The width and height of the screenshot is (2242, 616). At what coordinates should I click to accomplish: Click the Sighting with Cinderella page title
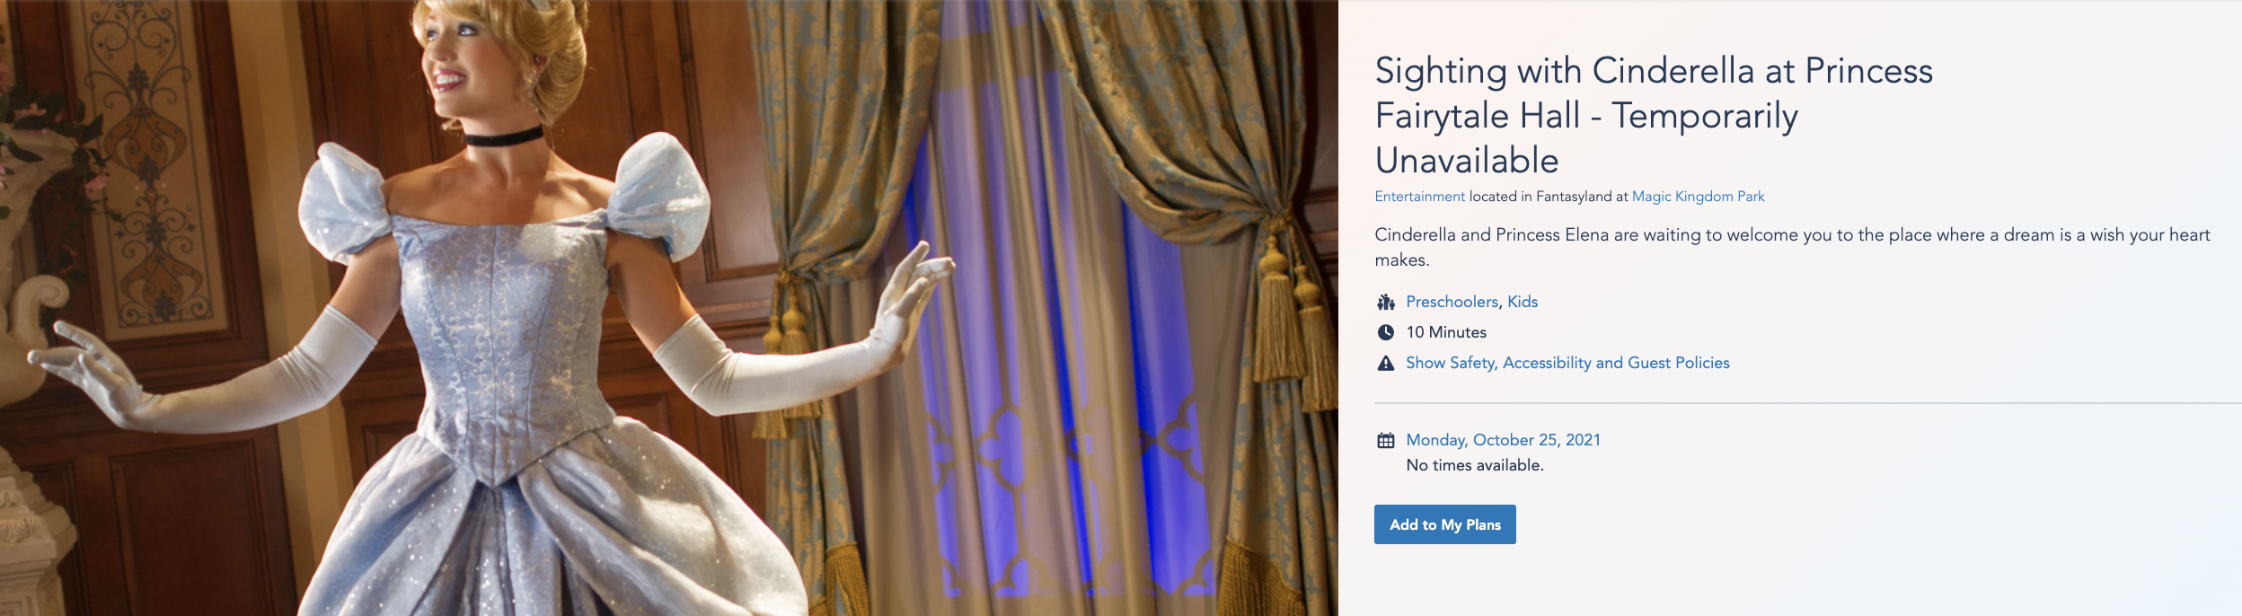point(1653,115)
